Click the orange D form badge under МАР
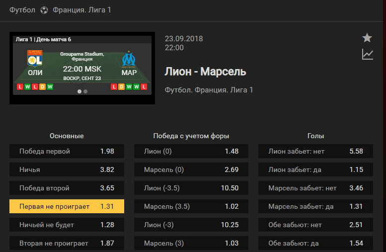 click(121, 86)
